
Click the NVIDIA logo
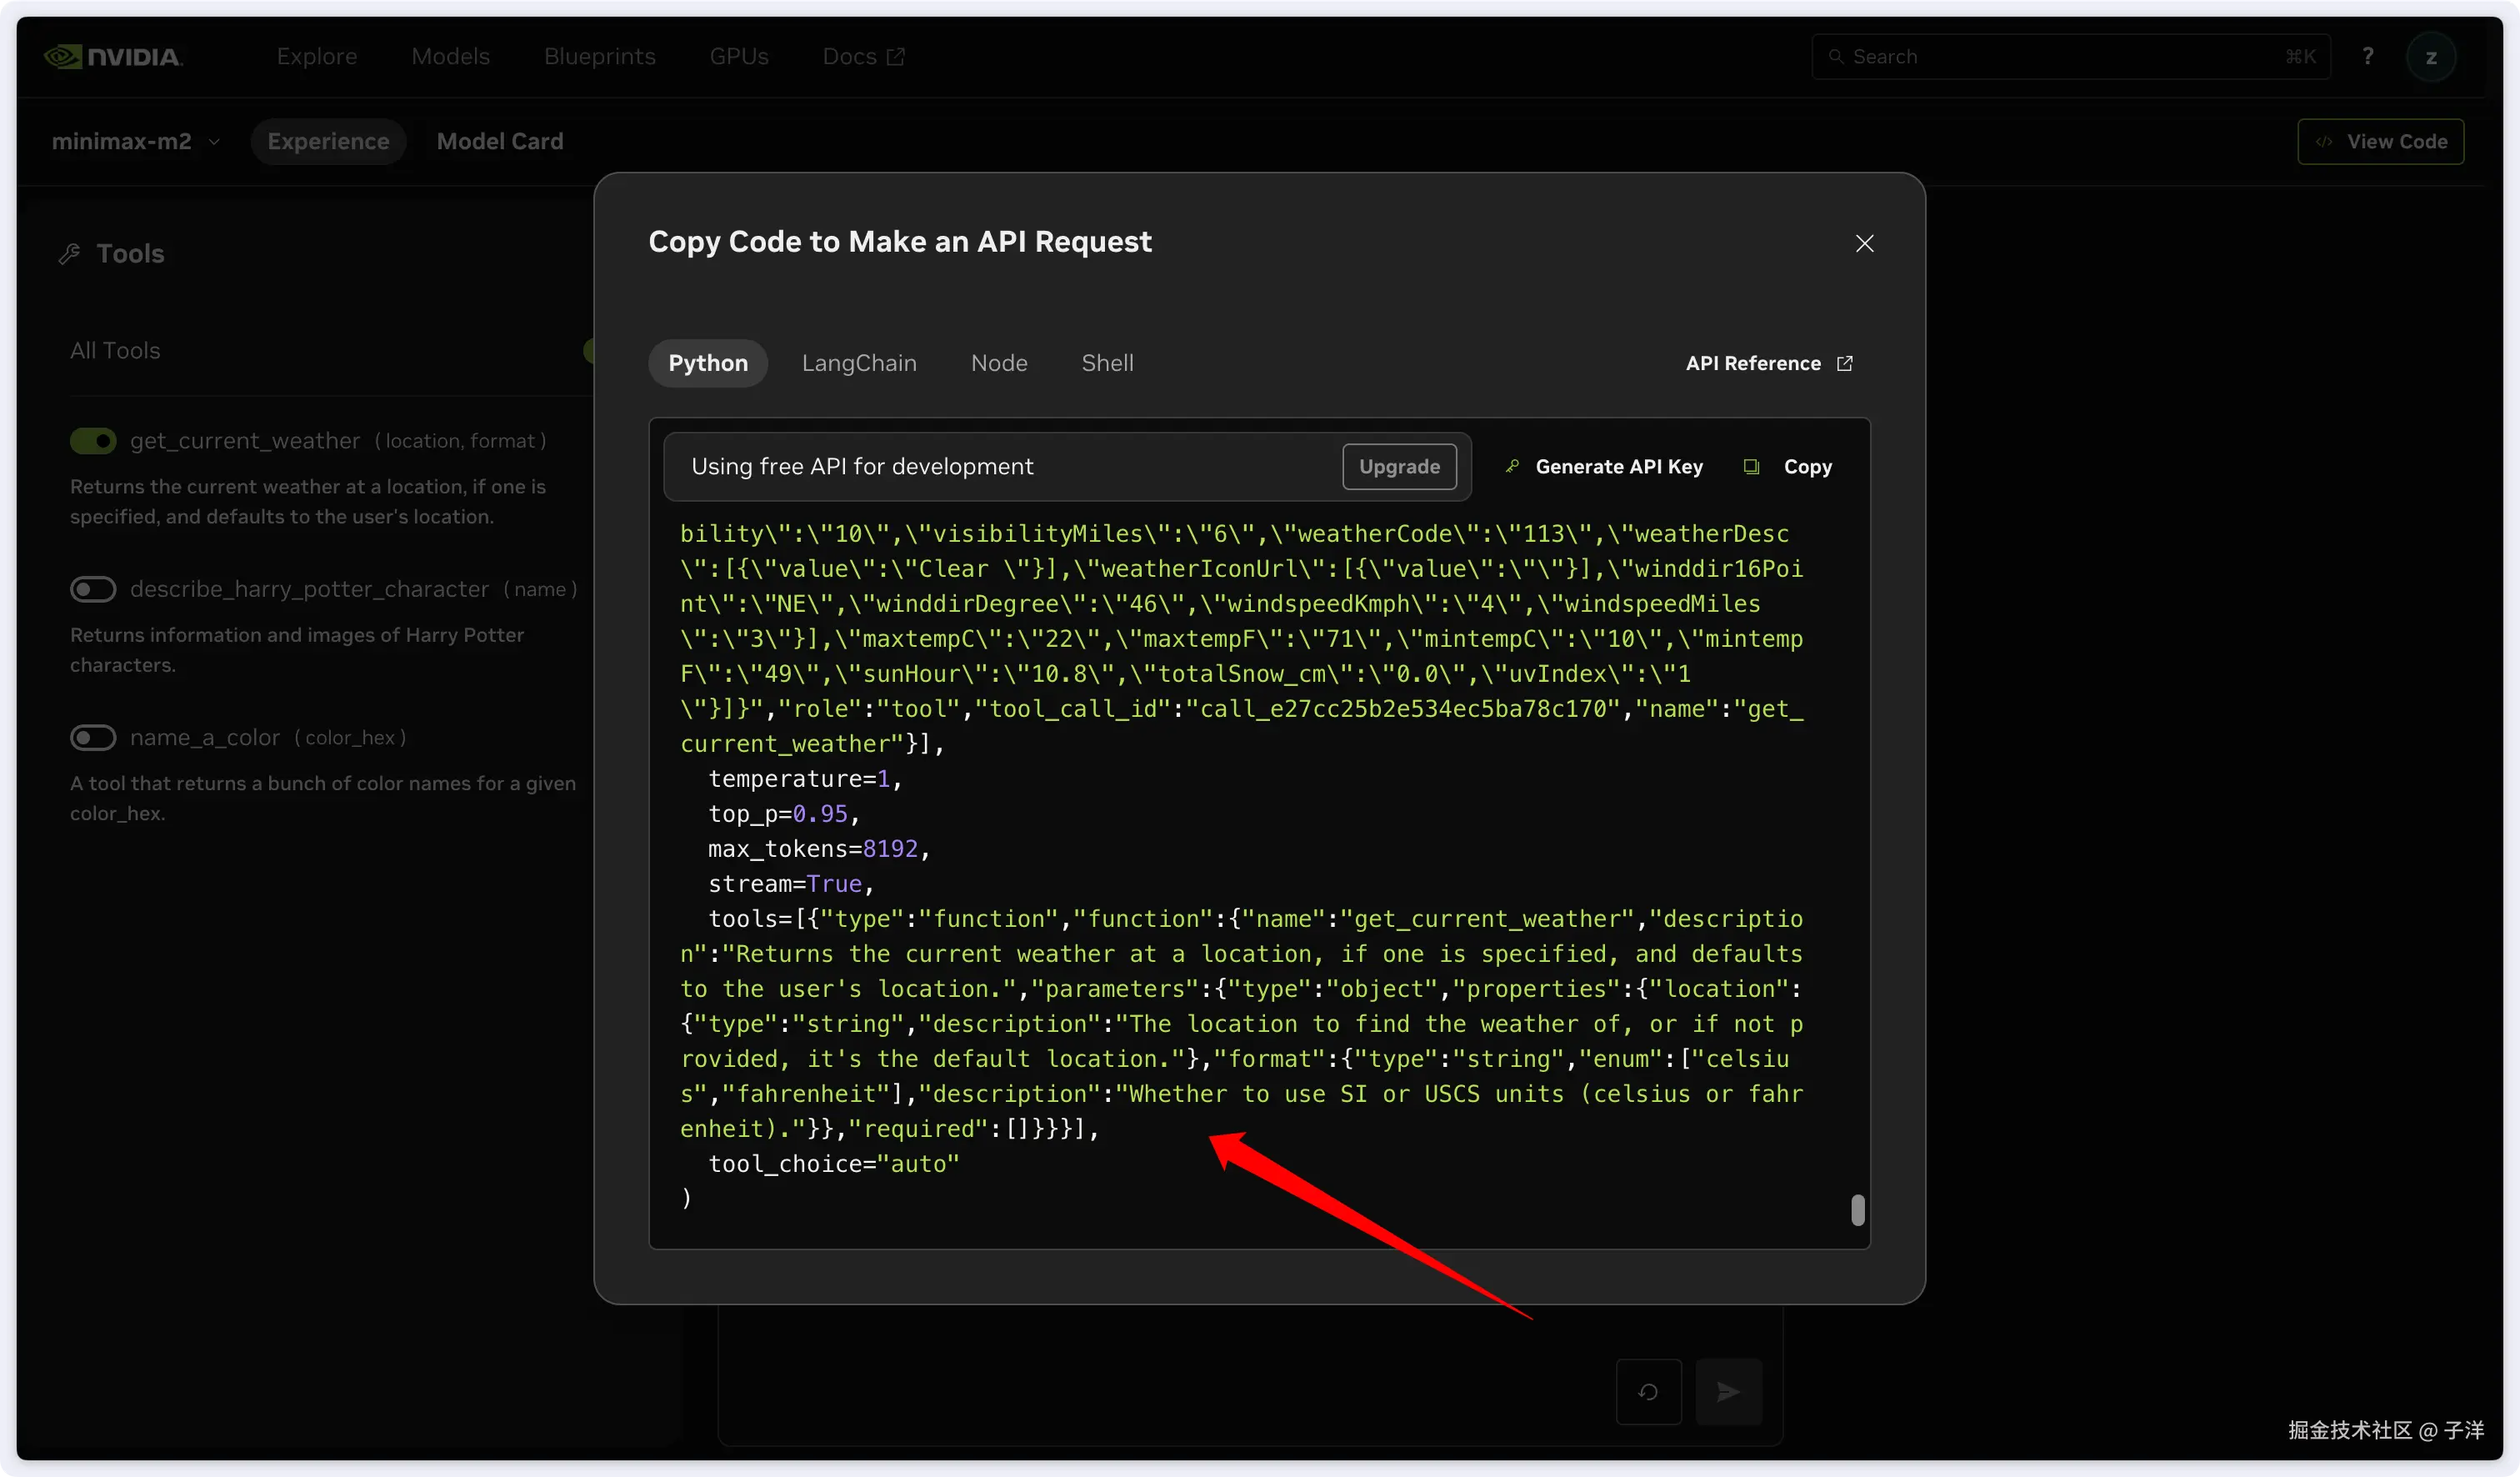click(x=113, y=57)
